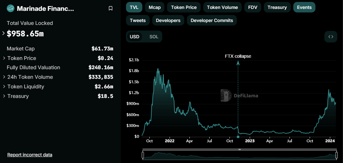
Task: Click the $958.65m TVL value
Action: [25, 34]
